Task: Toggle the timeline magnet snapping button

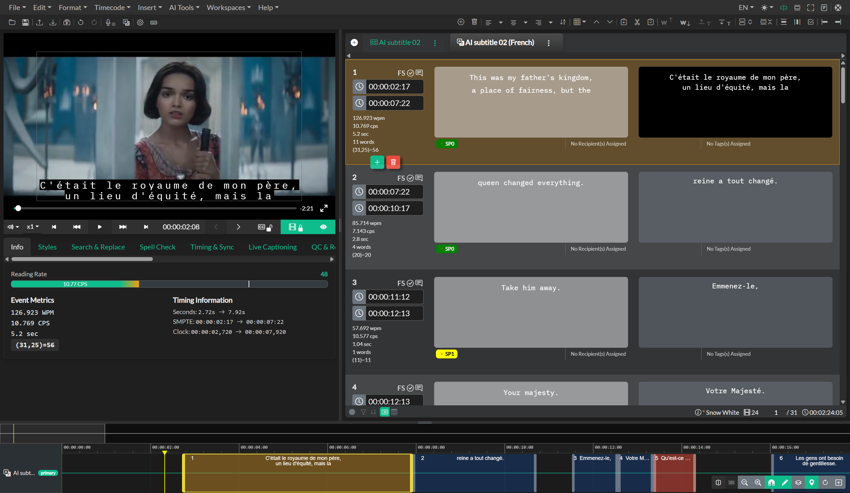Action: pos(771,483)
